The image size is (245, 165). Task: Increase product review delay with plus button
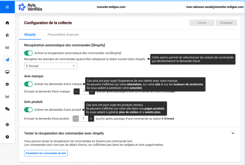(x=91, y=119)
